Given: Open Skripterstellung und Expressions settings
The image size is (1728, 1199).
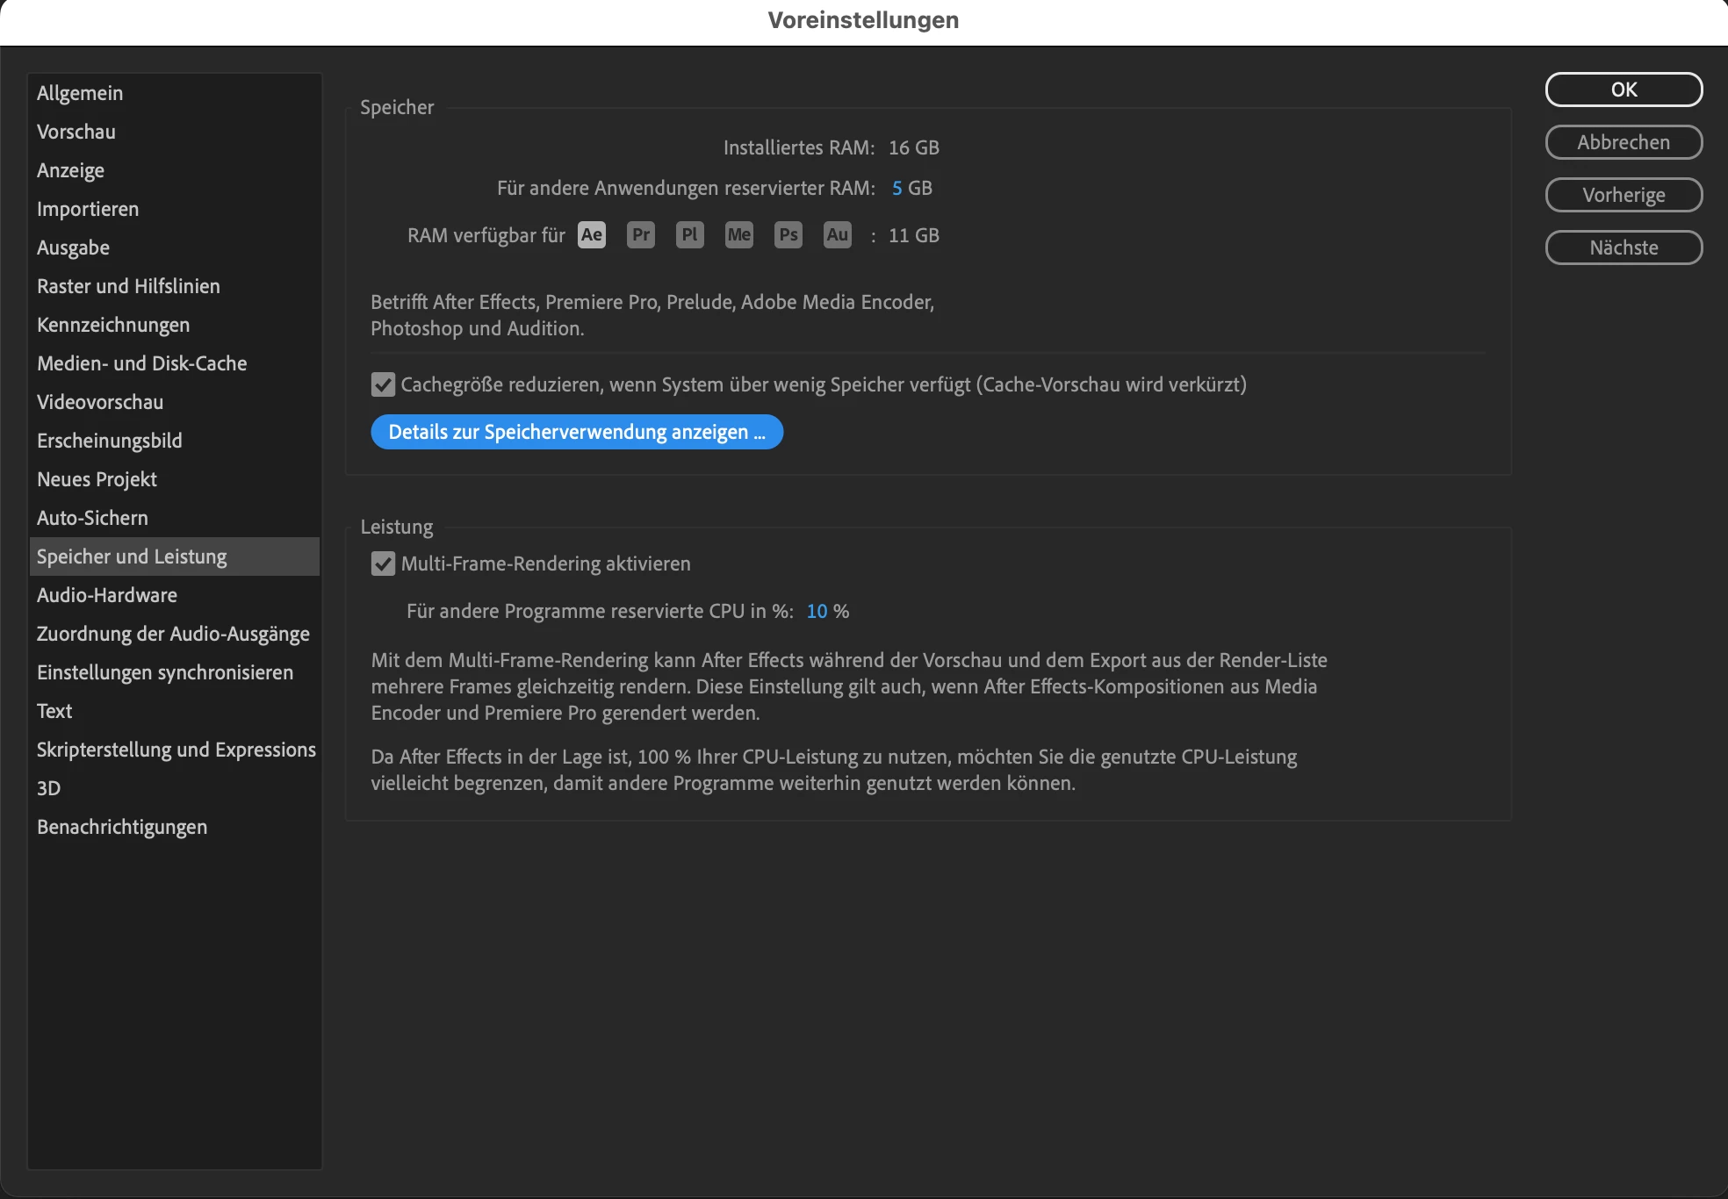Looking at the screenshot, I should (176, 750).
